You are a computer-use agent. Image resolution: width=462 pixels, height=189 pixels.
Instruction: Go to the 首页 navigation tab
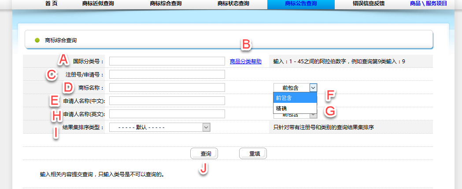(51, 4)
